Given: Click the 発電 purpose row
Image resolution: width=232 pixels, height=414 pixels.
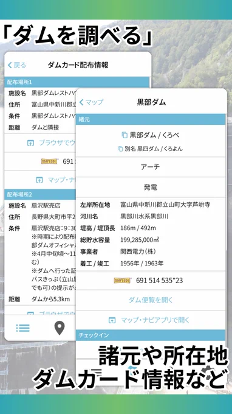Looking at the screenshot, I should click(151, 187).
